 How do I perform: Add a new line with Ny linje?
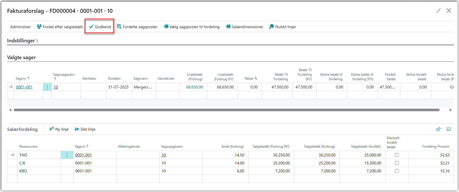click(x=59, y=129)
